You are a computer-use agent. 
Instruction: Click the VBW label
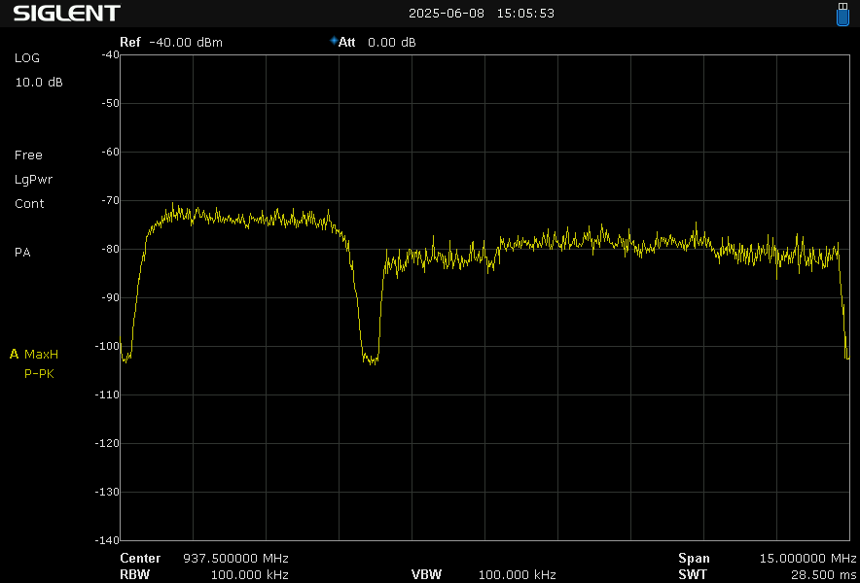pos(426,574)
